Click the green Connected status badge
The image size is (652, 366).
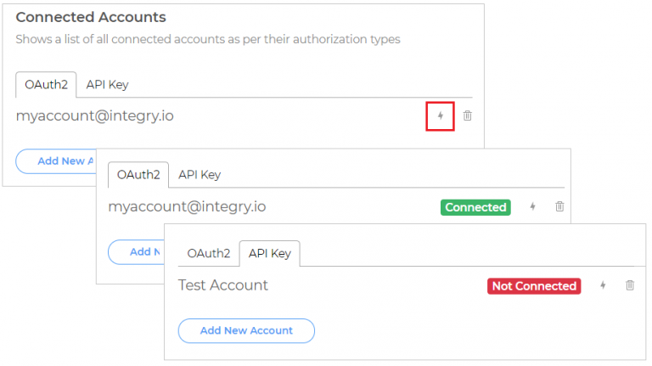coord(475,207)
